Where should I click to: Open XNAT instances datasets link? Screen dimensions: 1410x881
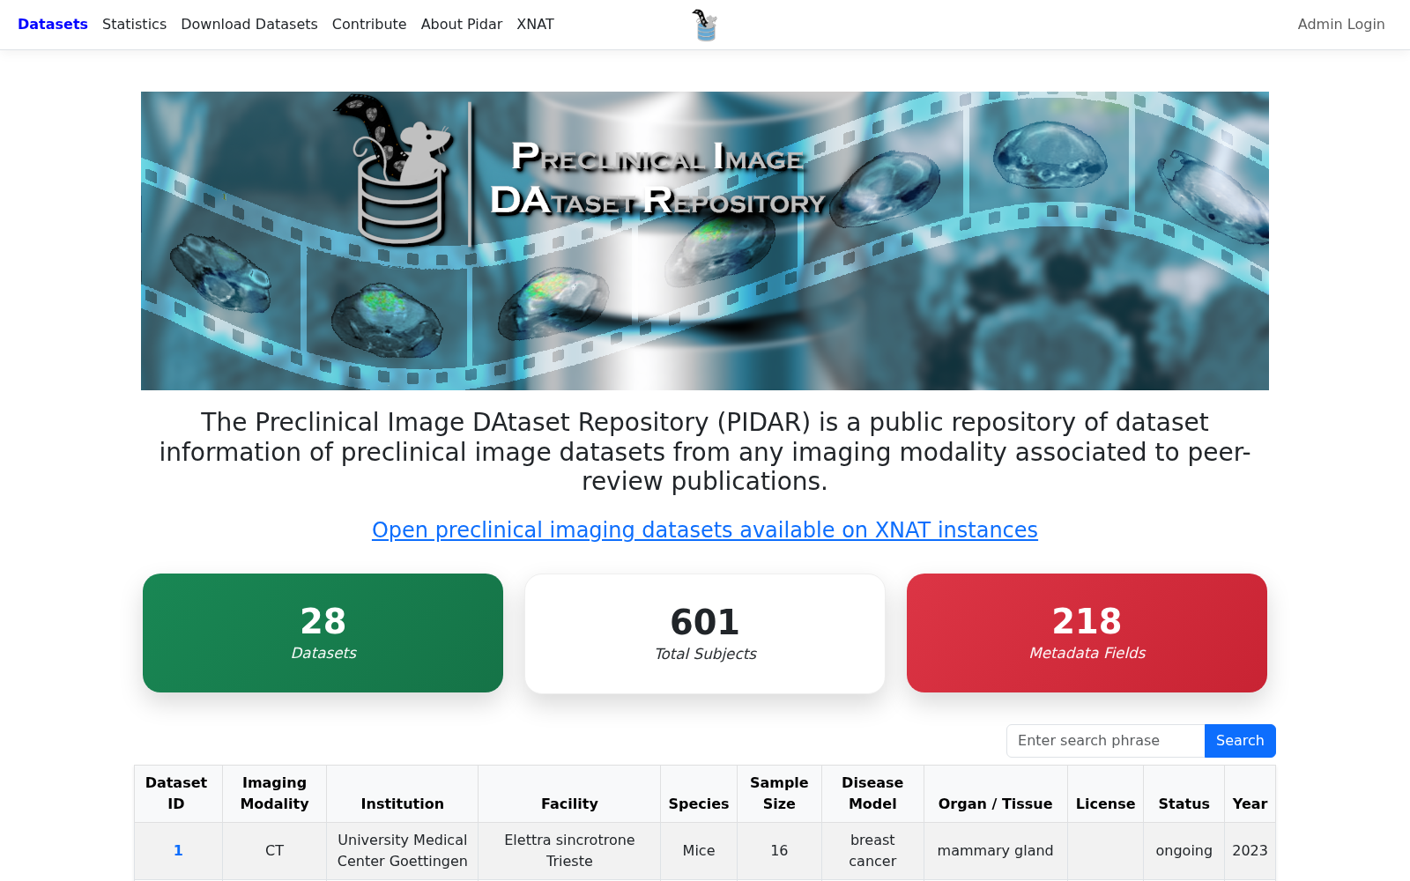click(x=705, y=529)
